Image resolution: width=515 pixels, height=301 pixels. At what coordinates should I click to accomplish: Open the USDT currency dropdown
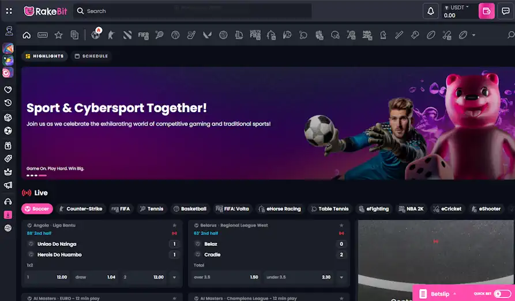(x=459, y=7)
